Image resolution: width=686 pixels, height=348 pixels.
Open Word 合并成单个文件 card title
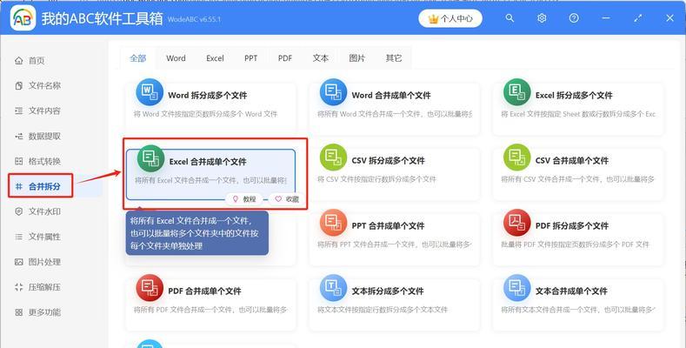[391, 96]
